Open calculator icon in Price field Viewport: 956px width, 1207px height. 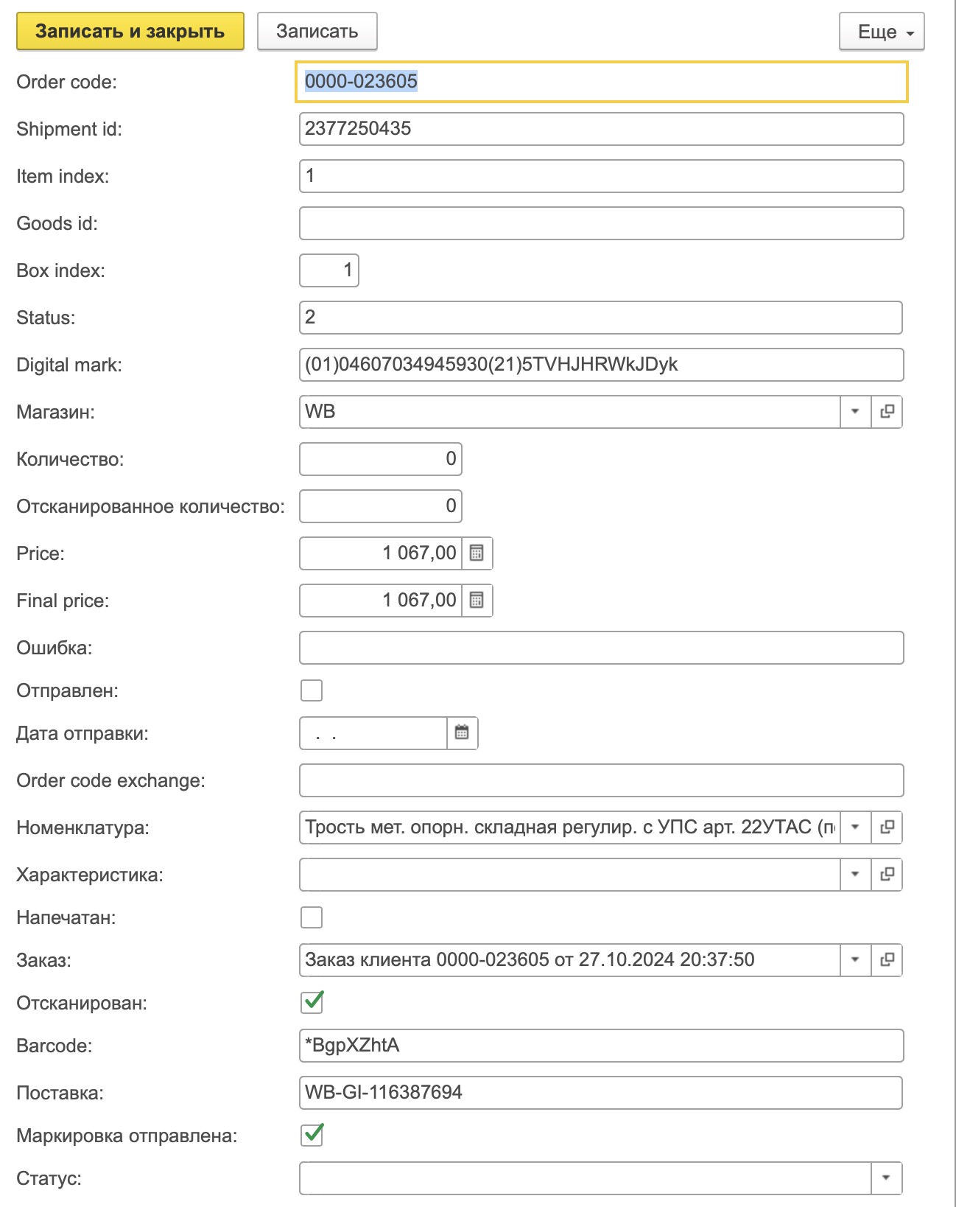coord(477,553)
